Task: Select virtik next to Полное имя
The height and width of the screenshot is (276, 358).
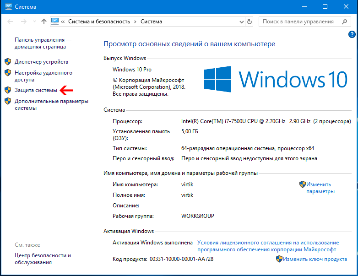Action: click(x=187, y=195)
